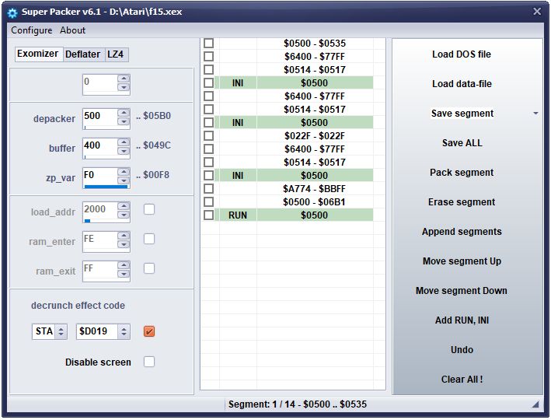Enable the Disable screen checkbox
This screenshot has height=420, width=551.
(149, 362)
